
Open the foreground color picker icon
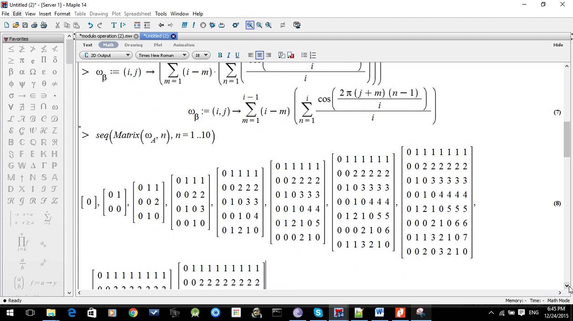point(282,55)
